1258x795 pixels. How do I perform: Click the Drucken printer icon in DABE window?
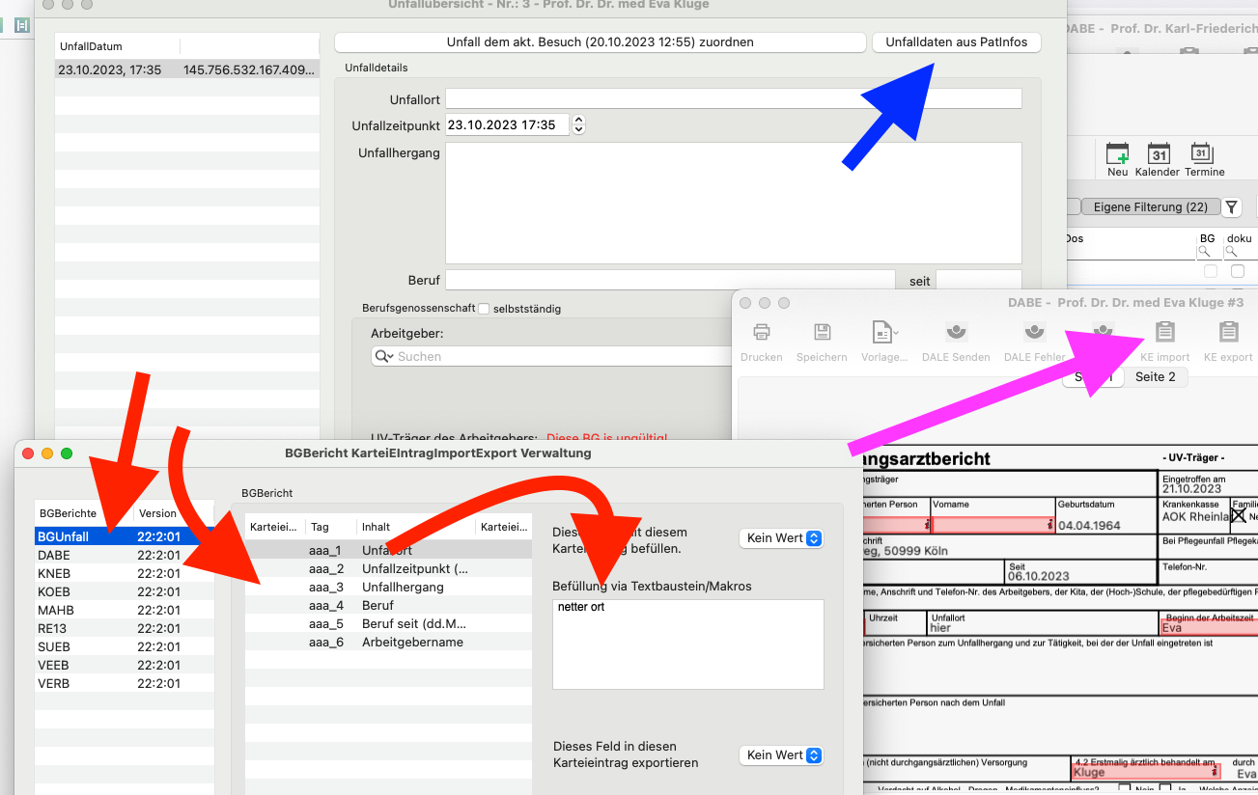pos(761,332)
